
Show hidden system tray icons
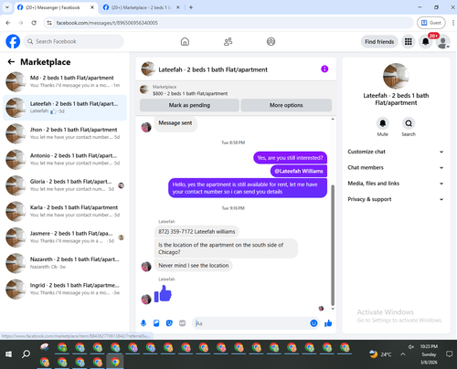point(403,354)
